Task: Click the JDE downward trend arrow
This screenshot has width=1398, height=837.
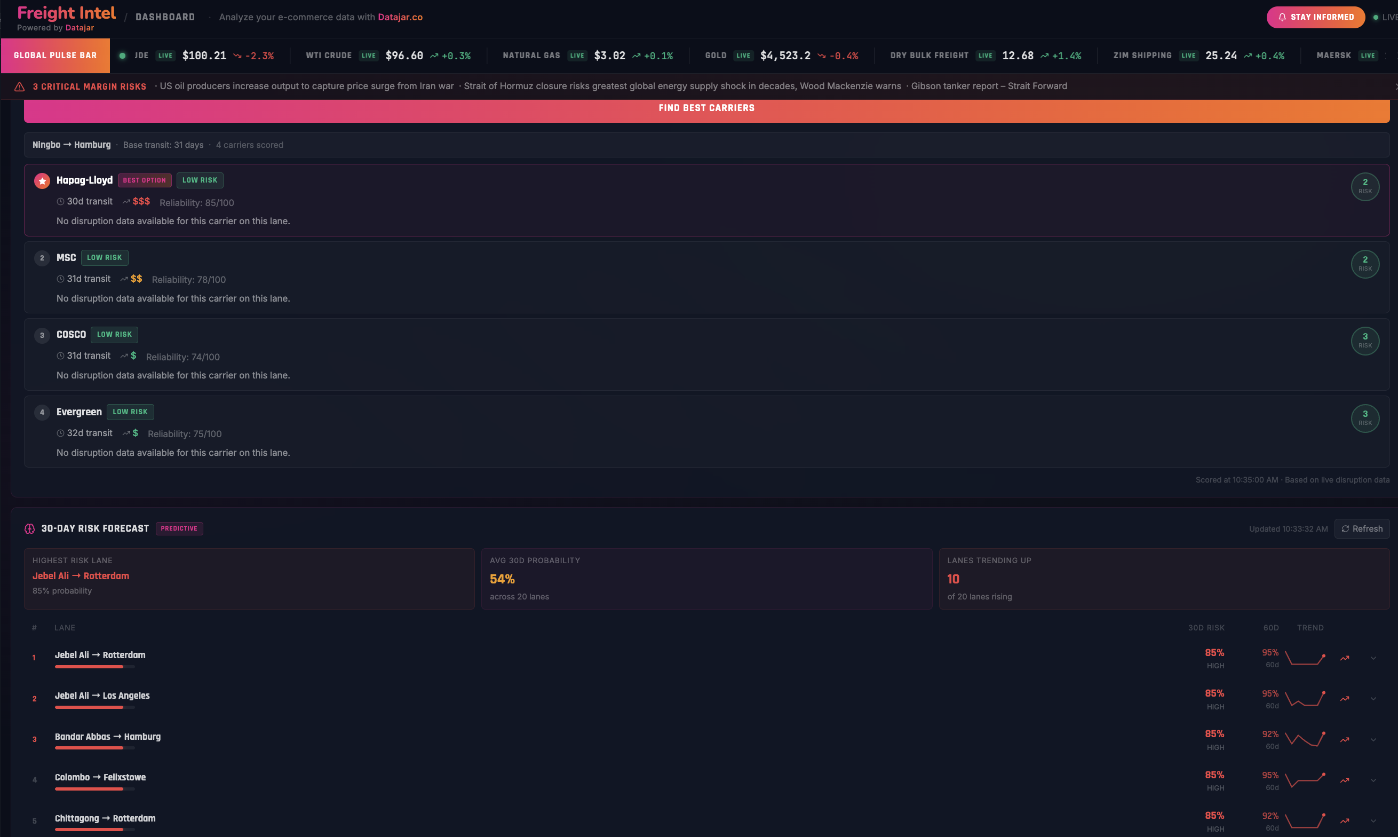Action: tap(237, 56)
